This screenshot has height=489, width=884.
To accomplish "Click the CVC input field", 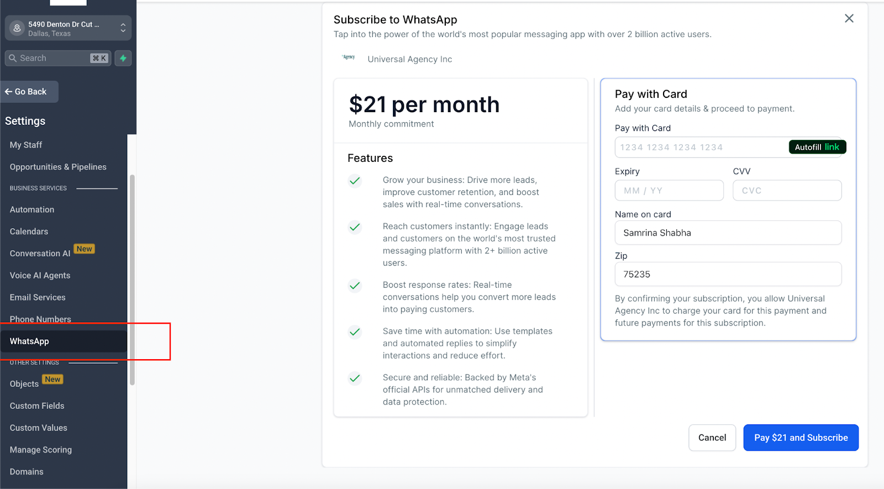I will (787, 191).
